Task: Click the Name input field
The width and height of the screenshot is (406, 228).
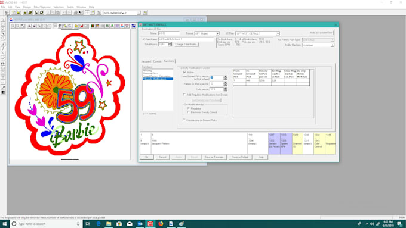Action: point(169,33)
